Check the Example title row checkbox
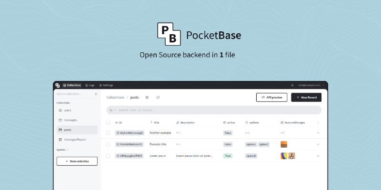The height and width of the screenshot is (190, 381). point(109,144)
